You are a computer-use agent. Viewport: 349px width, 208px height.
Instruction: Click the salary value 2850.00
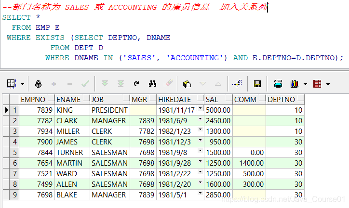coord(218,195)
